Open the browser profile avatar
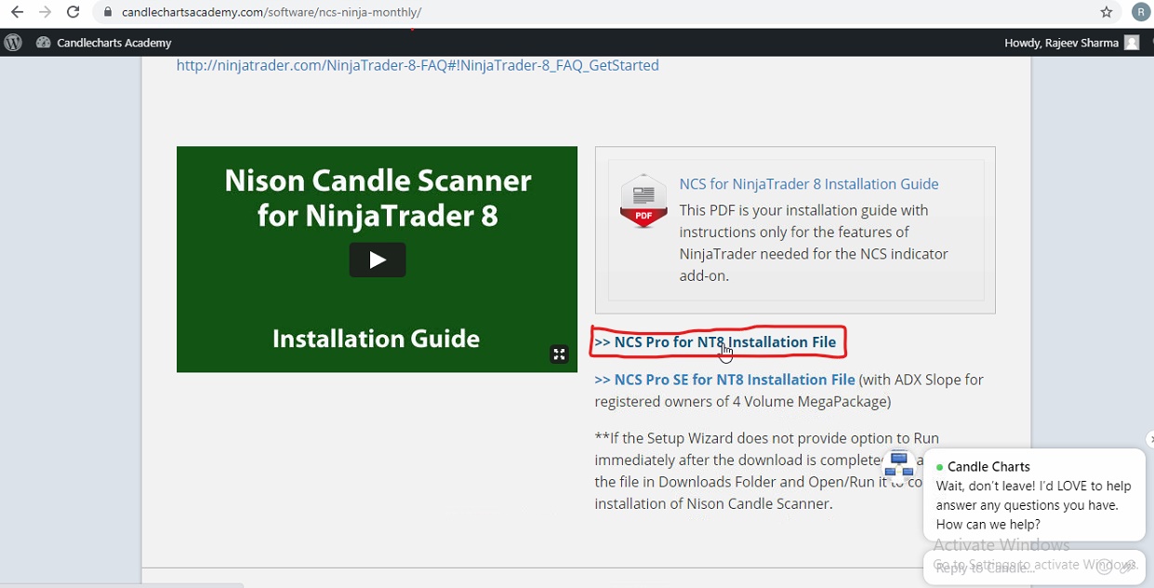This screenshot has width=1154, height=588. coord(1141,12)
